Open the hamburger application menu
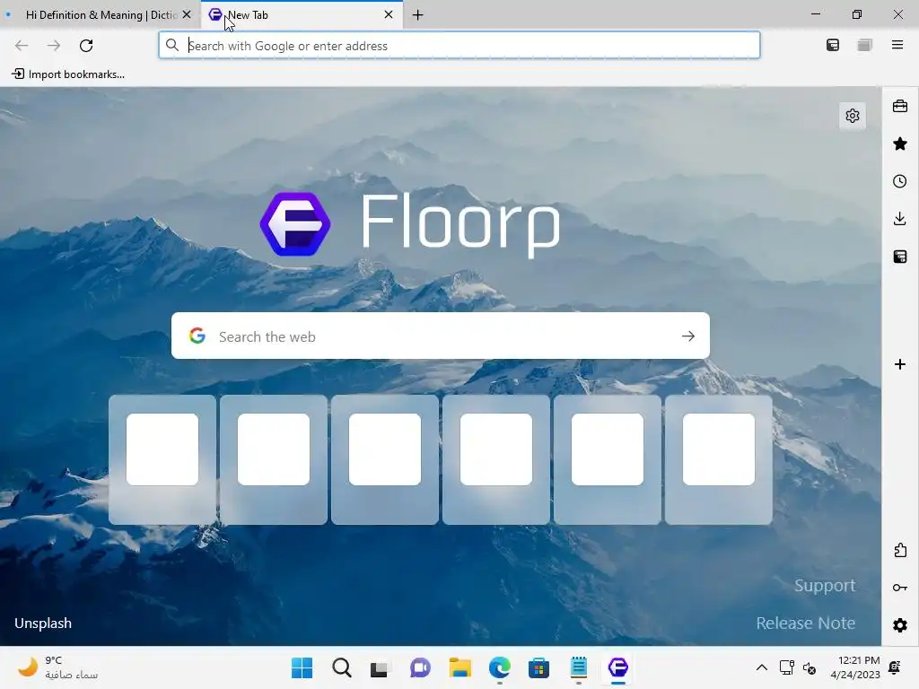The width and height of the screenshot is (919, 689). click(897, 45)
